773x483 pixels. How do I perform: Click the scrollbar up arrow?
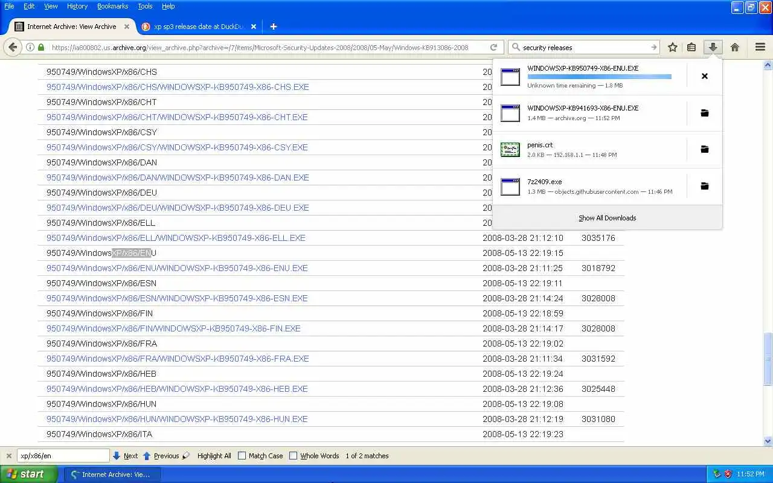pyautogui.click(x=768, y=65)
